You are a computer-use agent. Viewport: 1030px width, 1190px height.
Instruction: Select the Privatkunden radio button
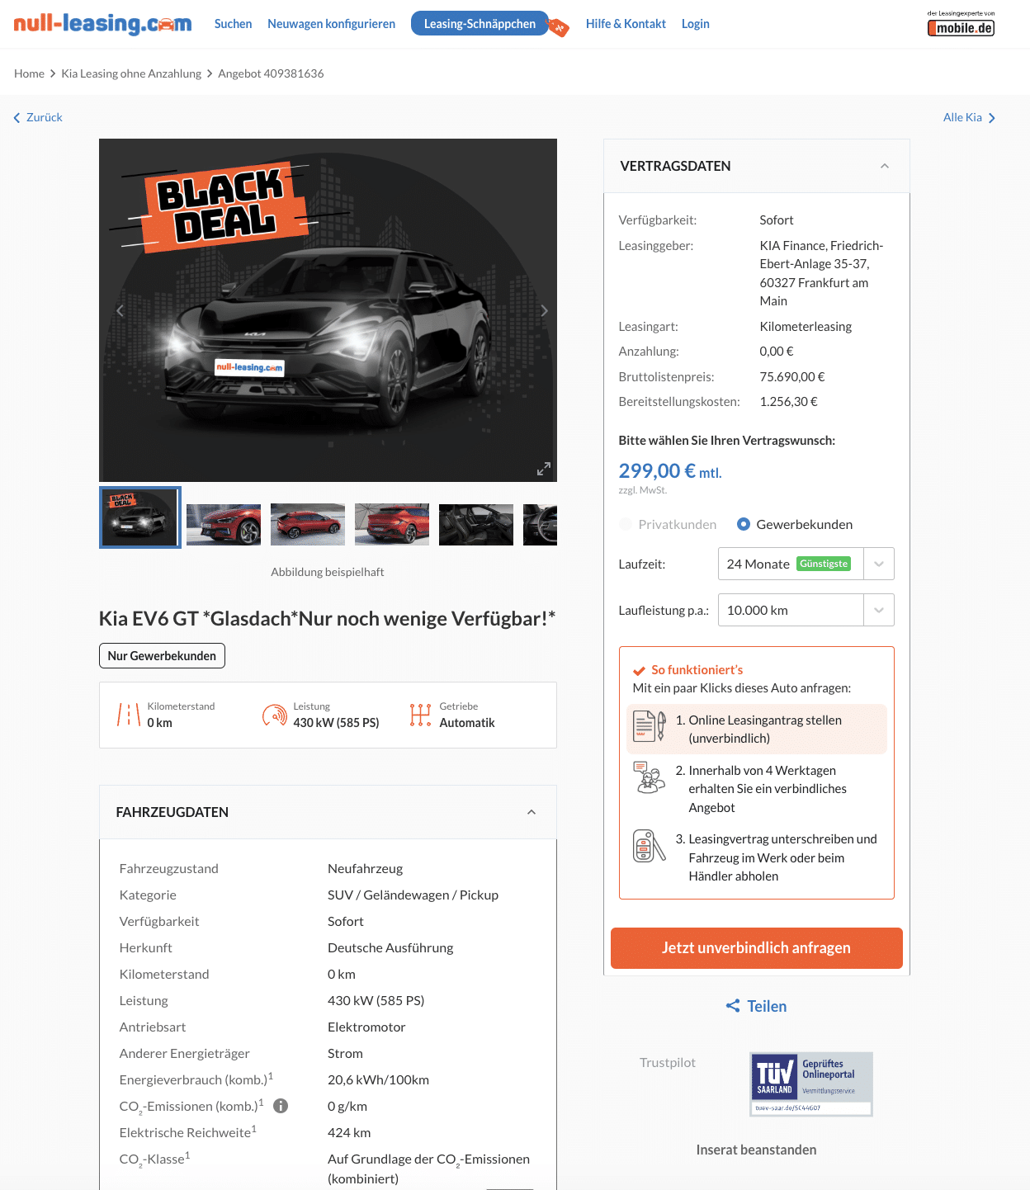click(626, 524)
